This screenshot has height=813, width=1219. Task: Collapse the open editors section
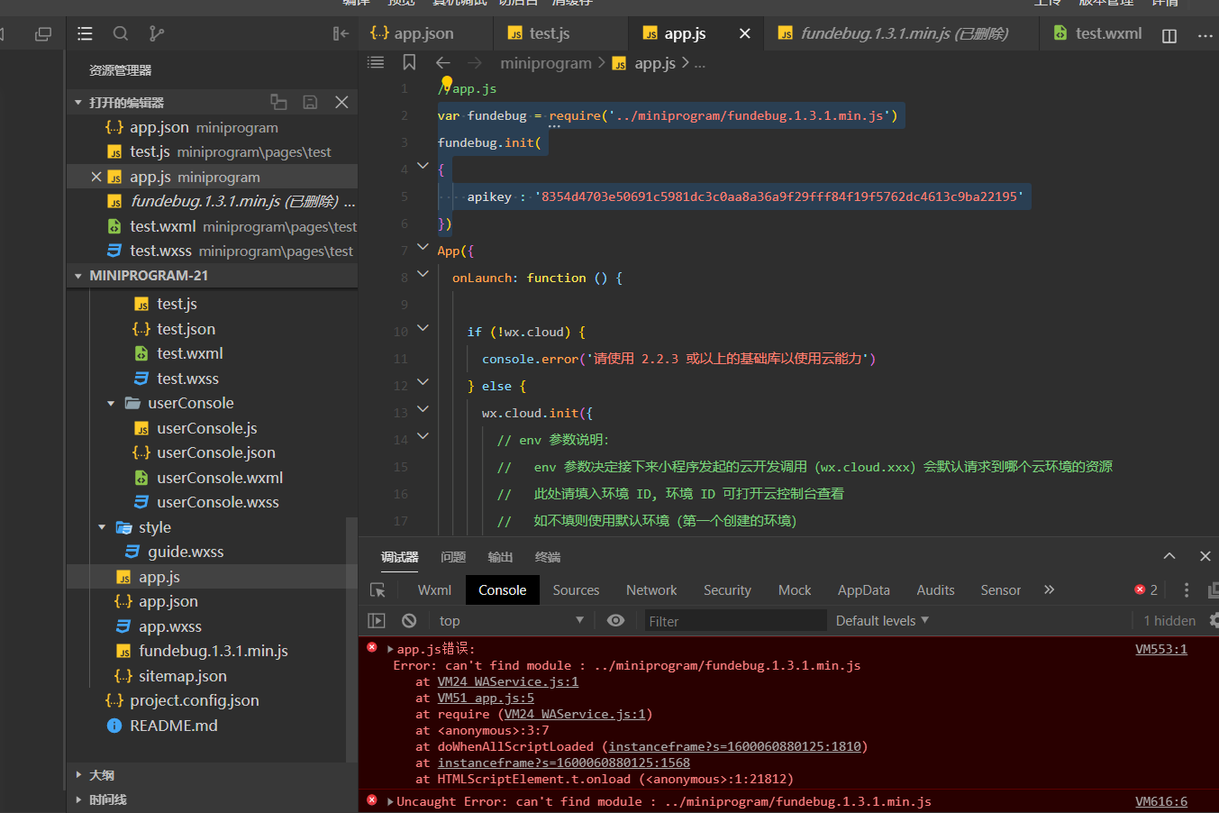click(x=78, y=103)
